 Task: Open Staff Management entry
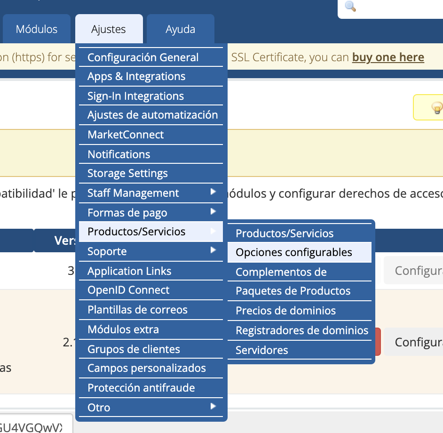tap(151, 193)
